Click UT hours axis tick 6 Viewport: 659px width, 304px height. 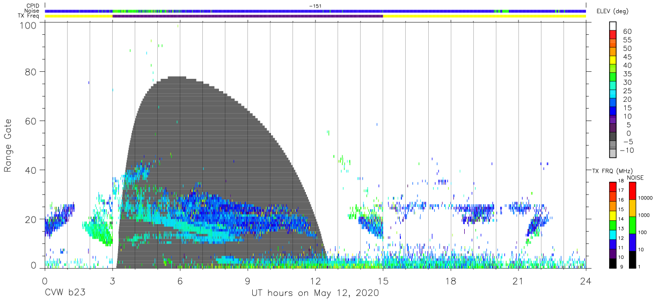(180, 281)
